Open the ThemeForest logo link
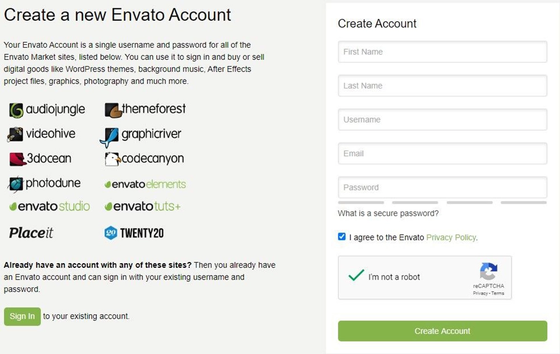 pyautogui.click(x=146, y=110)
